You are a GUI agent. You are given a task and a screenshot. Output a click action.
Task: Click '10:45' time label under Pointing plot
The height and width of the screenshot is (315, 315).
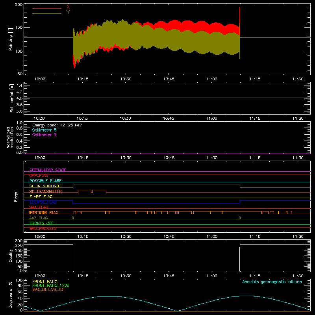click(x=169, y=79)
